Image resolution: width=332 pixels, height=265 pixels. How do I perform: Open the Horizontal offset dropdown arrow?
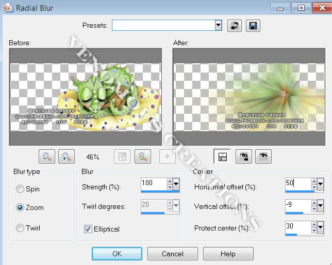pos(320,184)
